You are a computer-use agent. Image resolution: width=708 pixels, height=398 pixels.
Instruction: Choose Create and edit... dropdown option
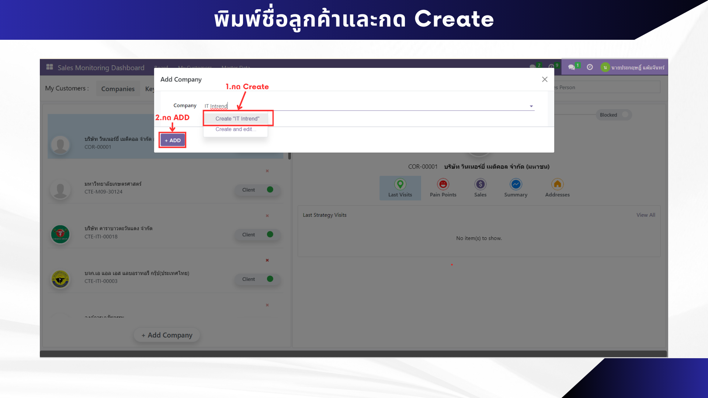(x=235, y=129)
